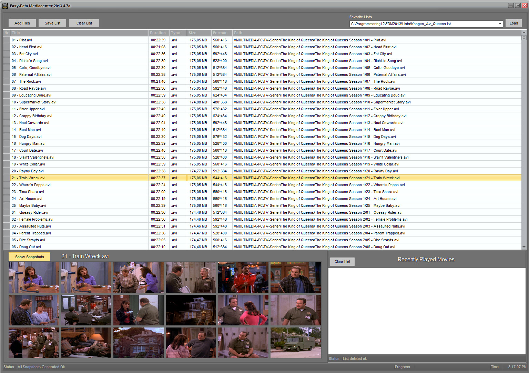This screenshot has width=529, height=373.
Task: Select row '05 - Cello, Goodbye.avi'
Action: [262, 68]
